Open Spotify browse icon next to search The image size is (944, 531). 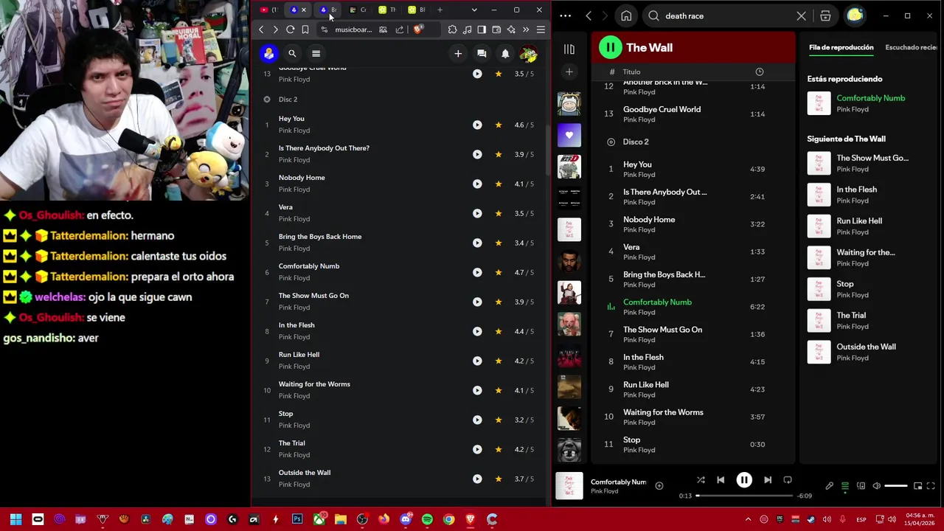tap(825, 15)
